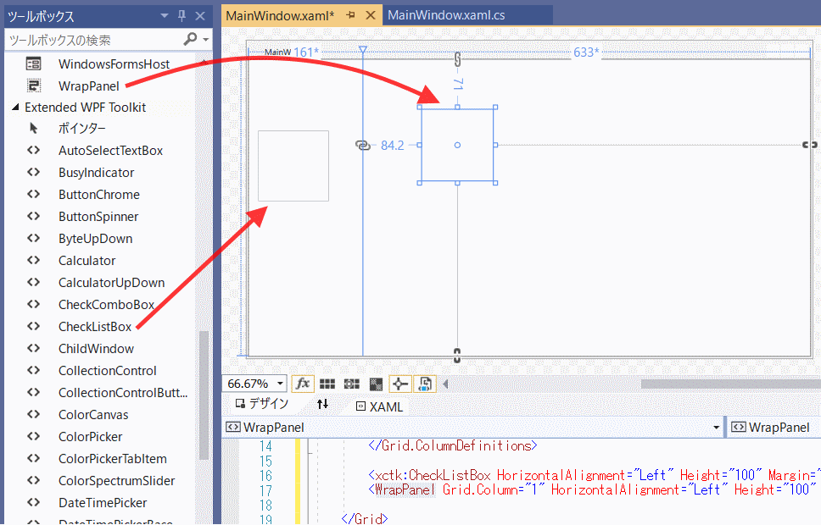The height and width of the screenshot is (525, 821).
Task: Select the WrapPanel in the designer
Action: (x=457, y=145)
